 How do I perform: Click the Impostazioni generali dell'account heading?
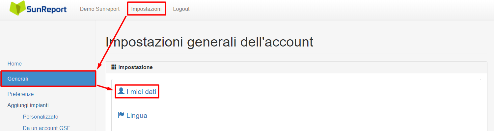[x=209, y=42]
